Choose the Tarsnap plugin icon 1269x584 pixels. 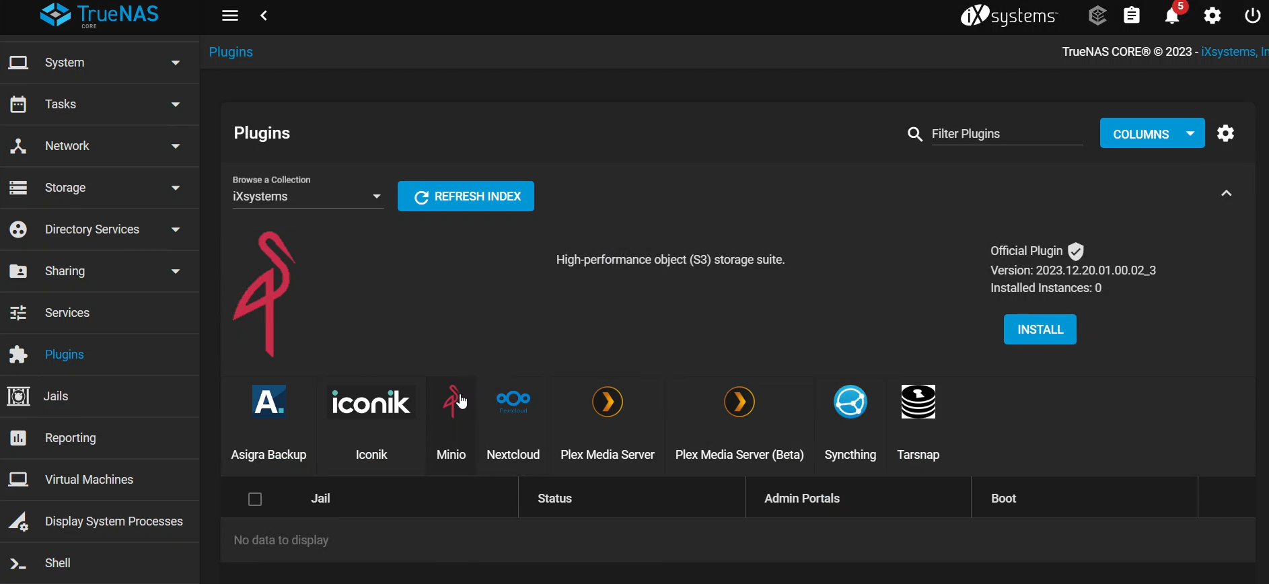[x=918, y=402]
